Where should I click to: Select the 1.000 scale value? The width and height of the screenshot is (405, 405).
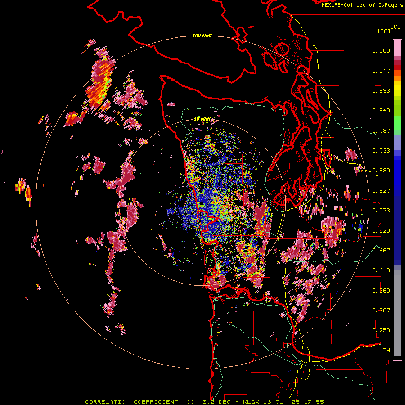(x=381, y=50)
